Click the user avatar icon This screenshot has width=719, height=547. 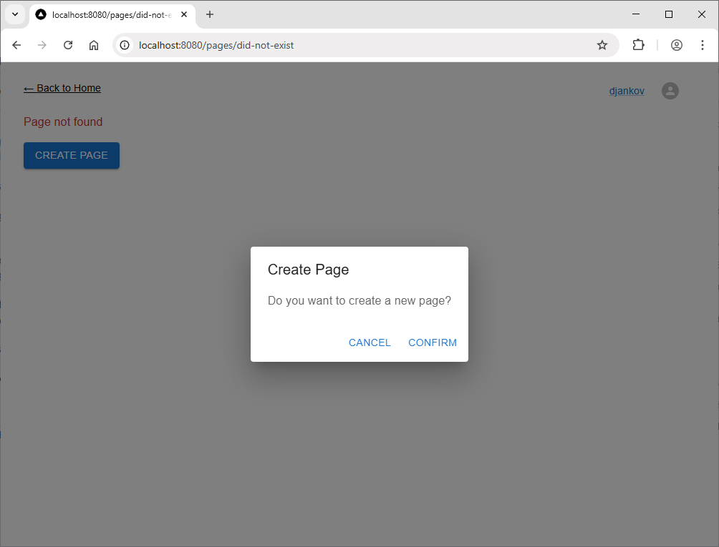[x=670, y=91]
